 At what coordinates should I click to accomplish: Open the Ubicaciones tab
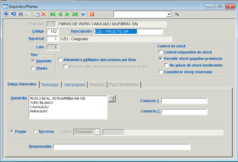click(74, 85)
